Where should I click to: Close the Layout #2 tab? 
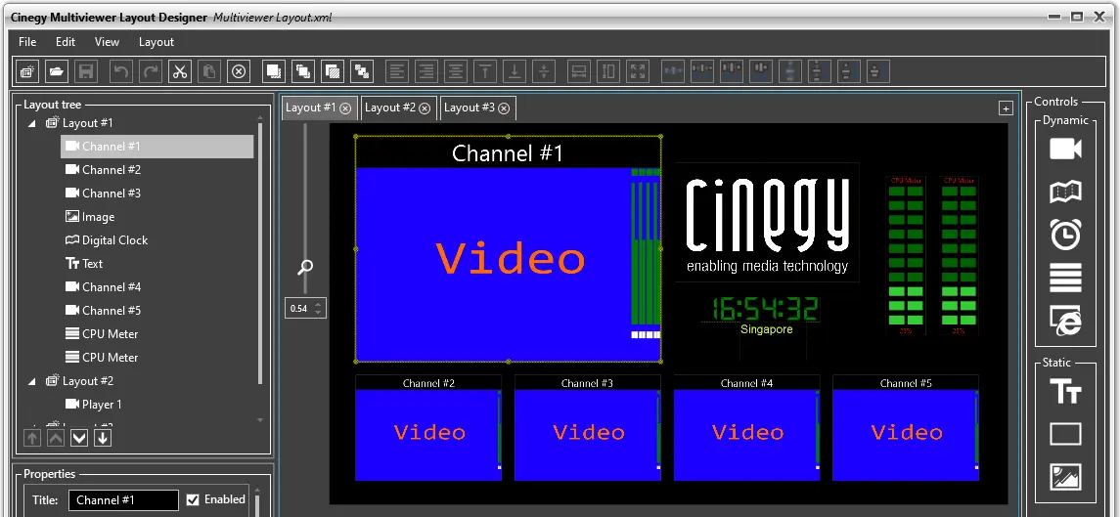(x=425, y=108)
